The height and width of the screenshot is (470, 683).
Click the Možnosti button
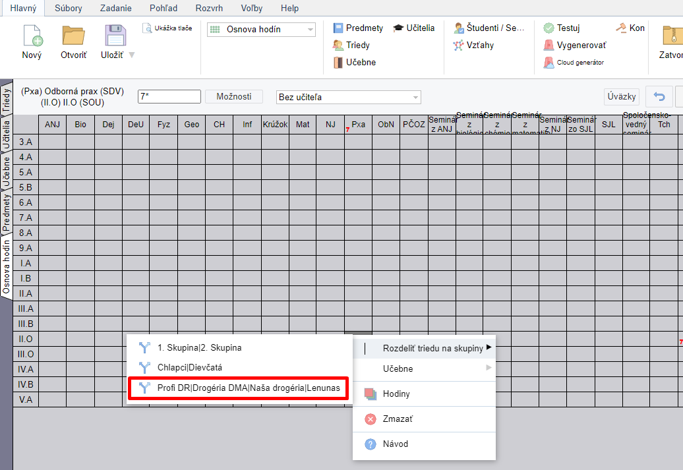pos(234,97)
